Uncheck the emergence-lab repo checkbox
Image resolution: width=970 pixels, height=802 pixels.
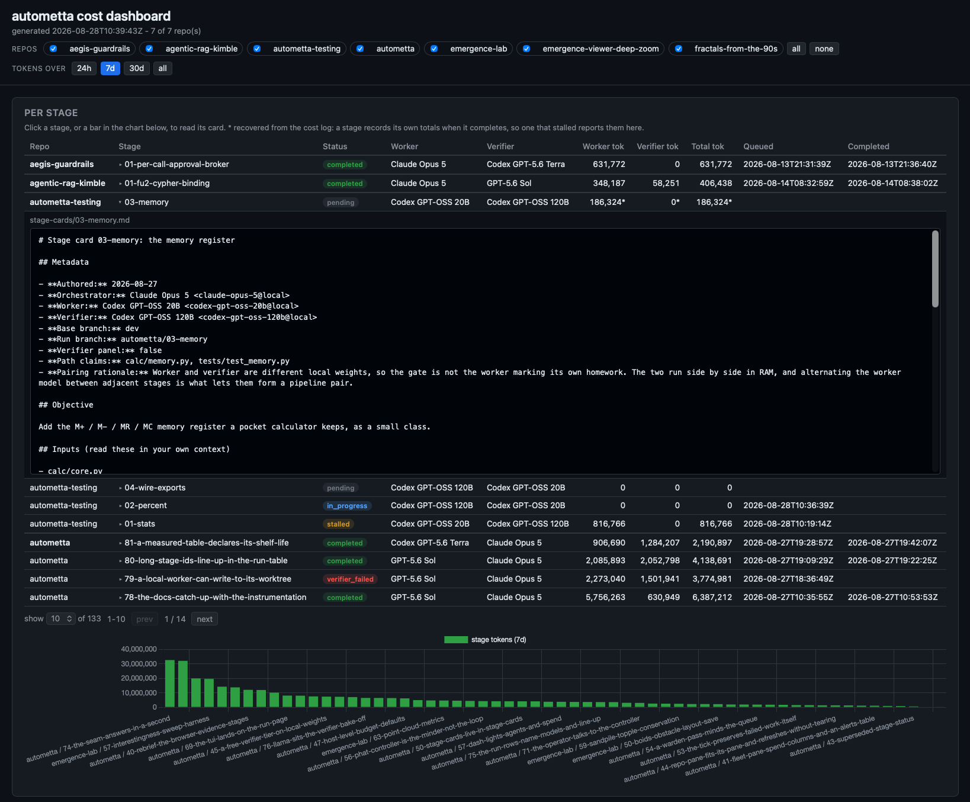coord(434,49)
